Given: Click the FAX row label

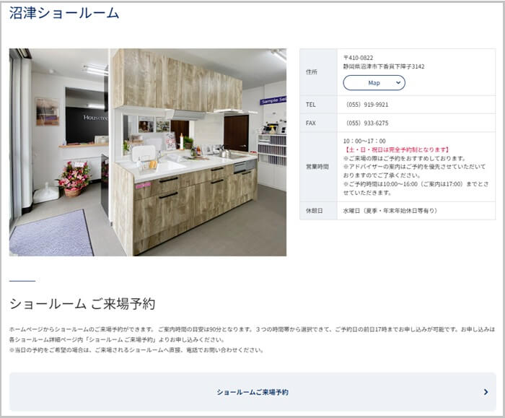Looking at the screenshot, I should click(x=311, y=123).
